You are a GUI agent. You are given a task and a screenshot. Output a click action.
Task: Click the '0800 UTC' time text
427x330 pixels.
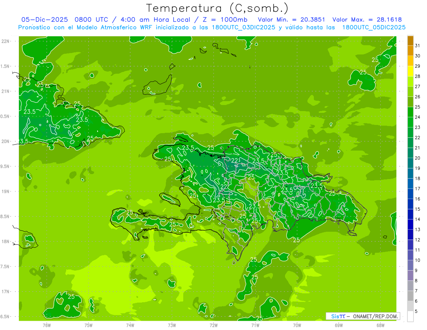pyautogui.click(x=91, y=20)
